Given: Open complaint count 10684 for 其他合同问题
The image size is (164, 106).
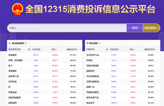Looking at the screenshot, I should tap(114, 65).
